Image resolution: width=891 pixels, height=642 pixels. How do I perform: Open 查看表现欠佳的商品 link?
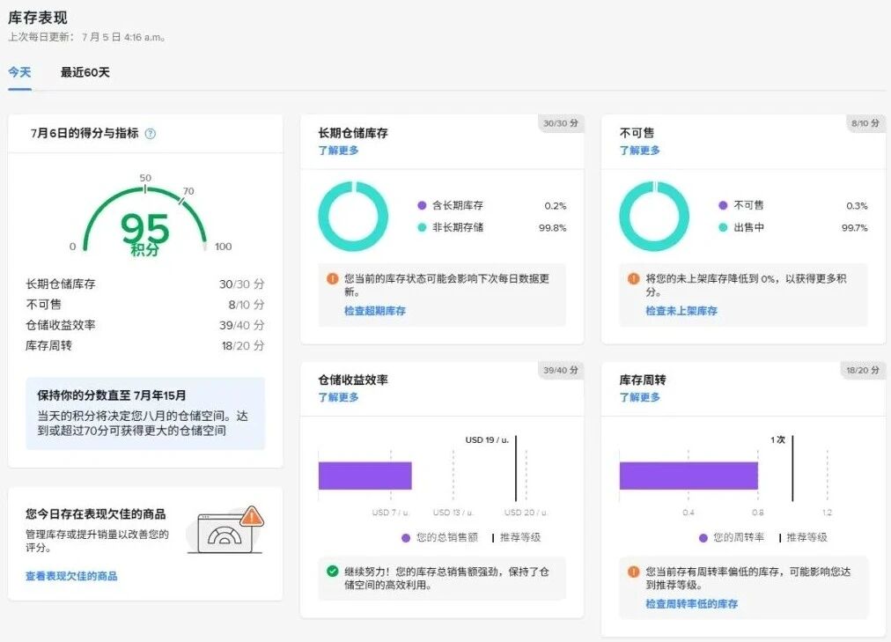(71, 576)
